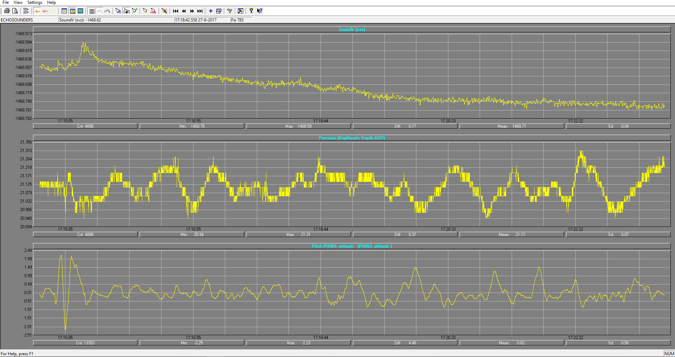This screenshot has width=675, height=357.
Task: Open the Settings menu
Action: pyautogui.click(x=34, y=2)
